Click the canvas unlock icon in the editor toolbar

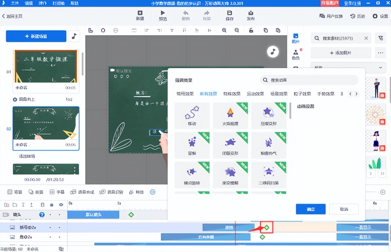click(x=251, y=30)
